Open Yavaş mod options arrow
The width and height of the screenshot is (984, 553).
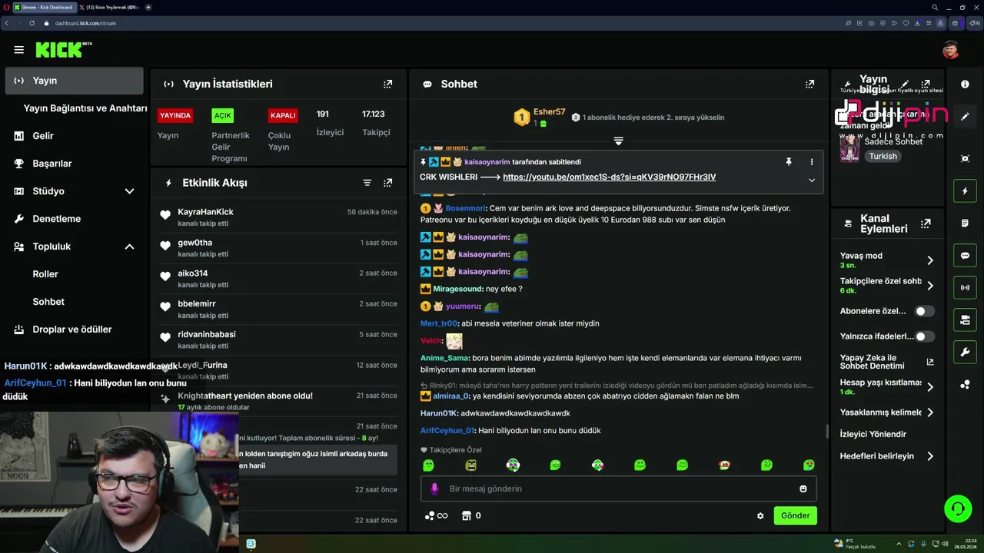929,260
